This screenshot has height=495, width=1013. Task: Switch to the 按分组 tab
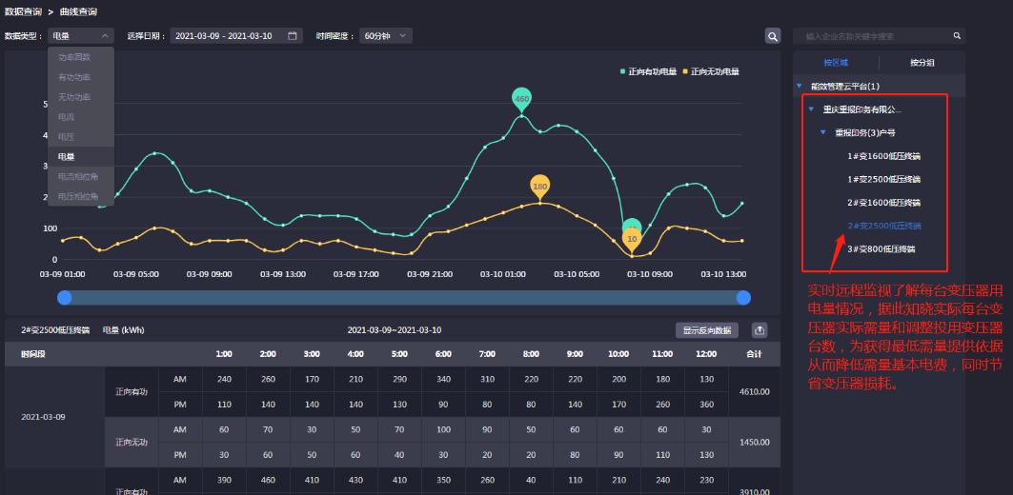[922, 62]
